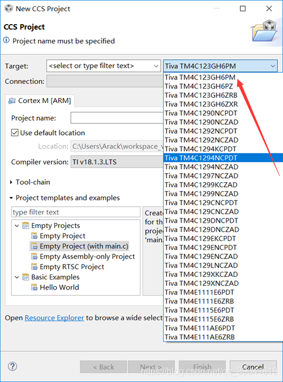283x382 pixels.
Task: Select Tiva TM4C129XNCZAD entry
Action: pyautogui.click(x=223, y=283)
